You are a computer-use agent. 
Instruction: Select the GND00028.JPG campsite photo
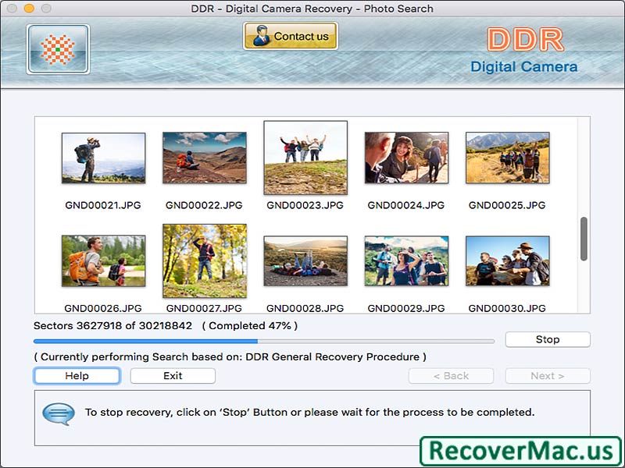[x=306, y=261]
